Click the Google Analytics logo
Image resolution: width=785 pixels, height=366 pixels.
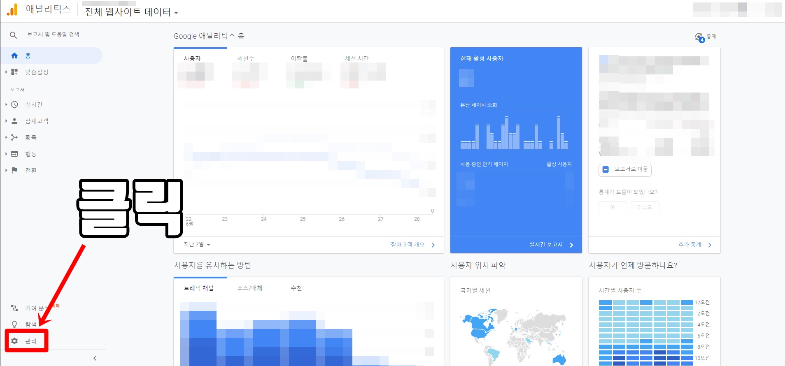click(x=12, y=9)
